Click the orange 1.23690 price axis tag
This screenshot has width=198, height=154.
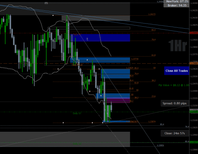[x=194, y=63]
